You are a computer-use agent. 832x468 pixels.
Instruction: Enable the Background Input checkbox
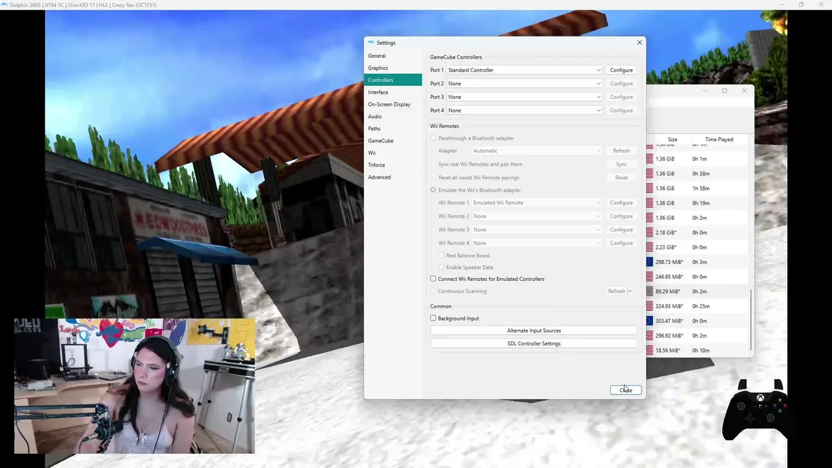tap(455, 318)
